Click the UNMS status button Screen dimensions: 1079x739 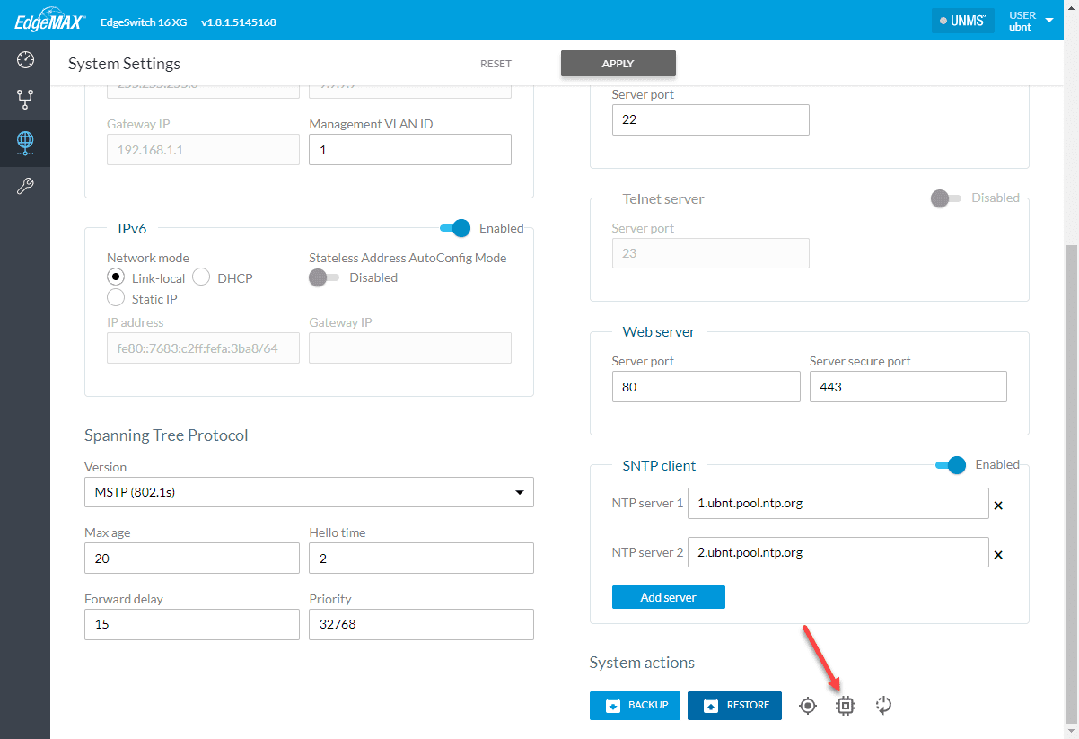pos(962,21)
